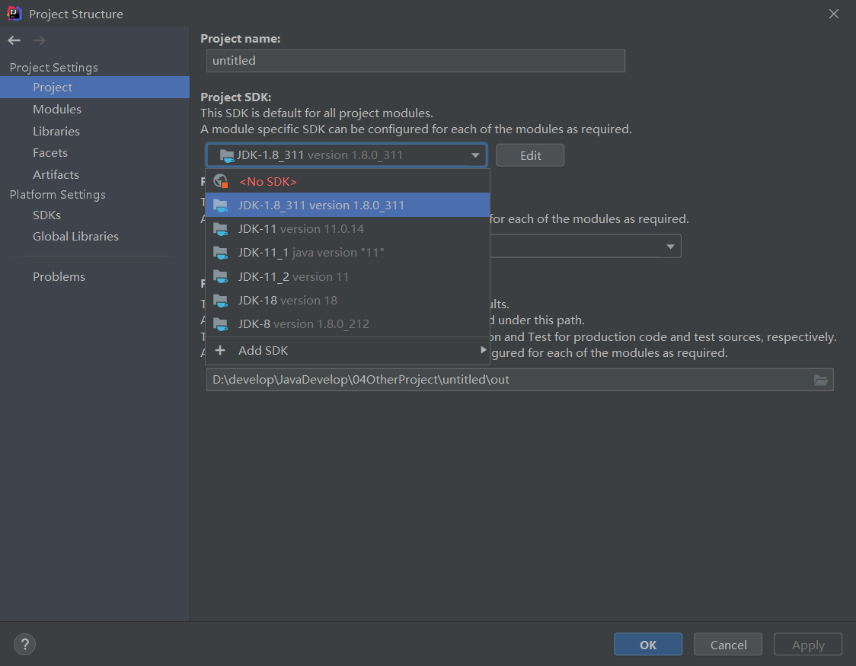Expand the Add SDK submenu arrow
The height and width of the screenshot is (666, 856).
click(482, 350)
